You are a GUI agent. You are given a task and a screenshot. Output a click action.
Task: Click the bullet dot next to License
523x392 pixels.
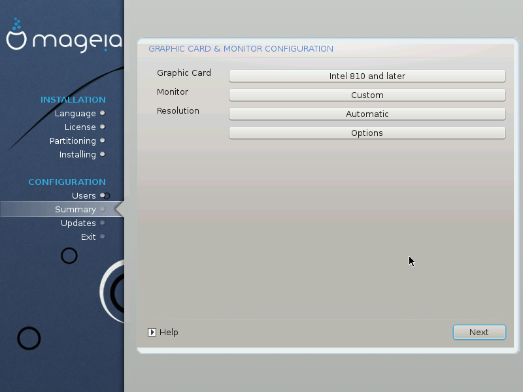[x=103, y=127]
